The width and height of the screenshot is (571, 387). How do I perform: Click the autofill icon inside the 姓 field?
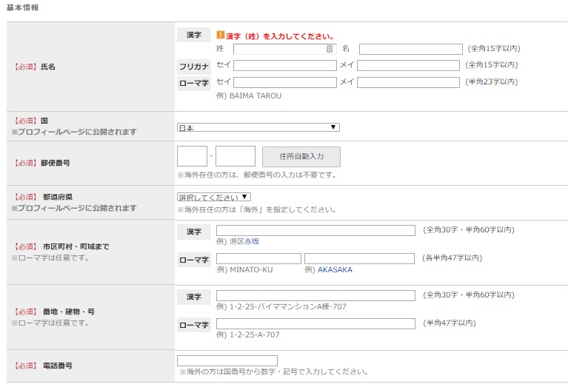330,49
